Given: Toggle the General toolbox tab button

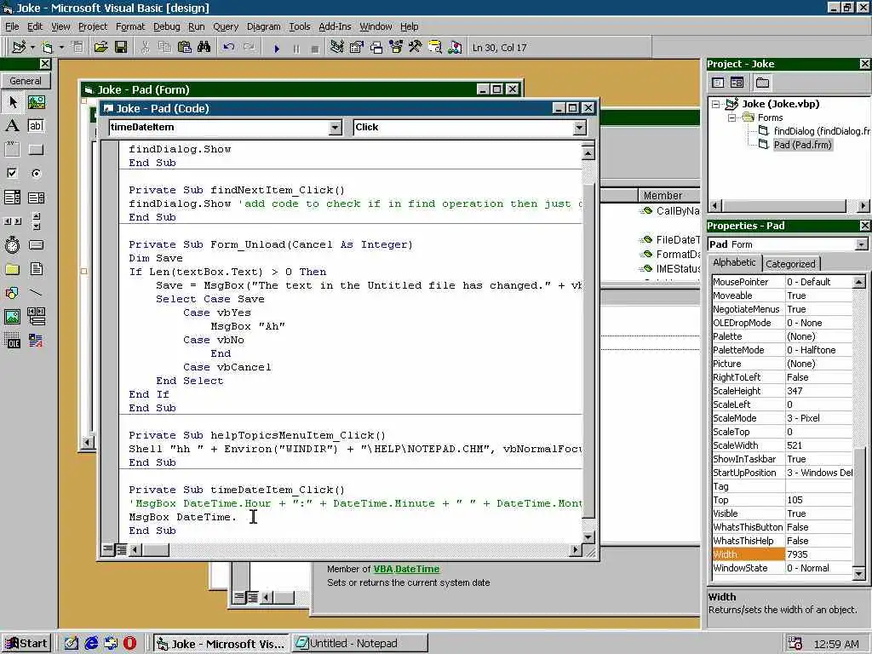Looking at the screenshot, I should point(26,81).
